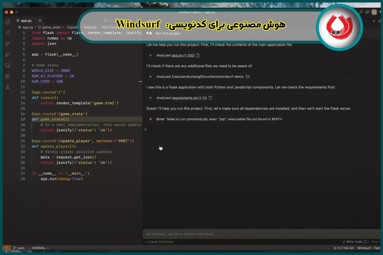Open the Run and Debug panel

point(7,54)
